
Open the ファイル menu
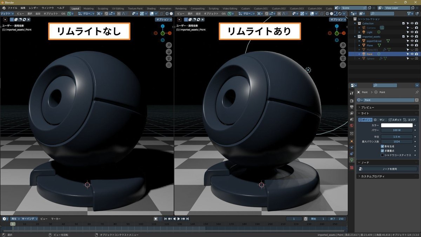12,8
